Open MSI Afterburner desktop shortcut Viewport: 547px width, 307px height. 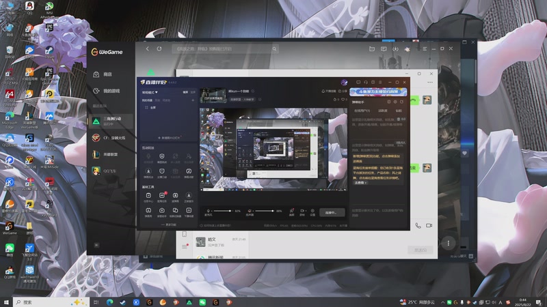[49, 10]
